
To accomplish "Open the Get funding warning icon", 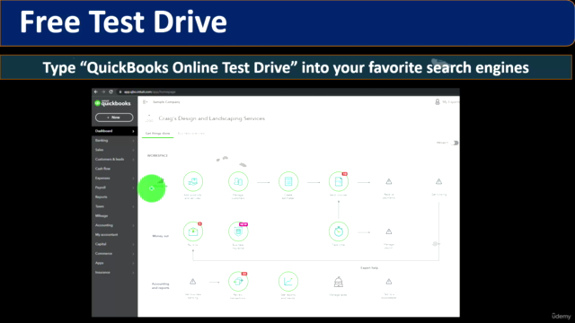I will pyautogui.click(x=438, y=181).
